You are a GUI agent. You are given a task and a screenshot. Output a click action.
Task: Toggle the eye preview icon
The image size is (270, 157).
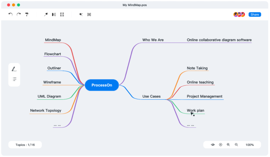(x=213, y=144)
